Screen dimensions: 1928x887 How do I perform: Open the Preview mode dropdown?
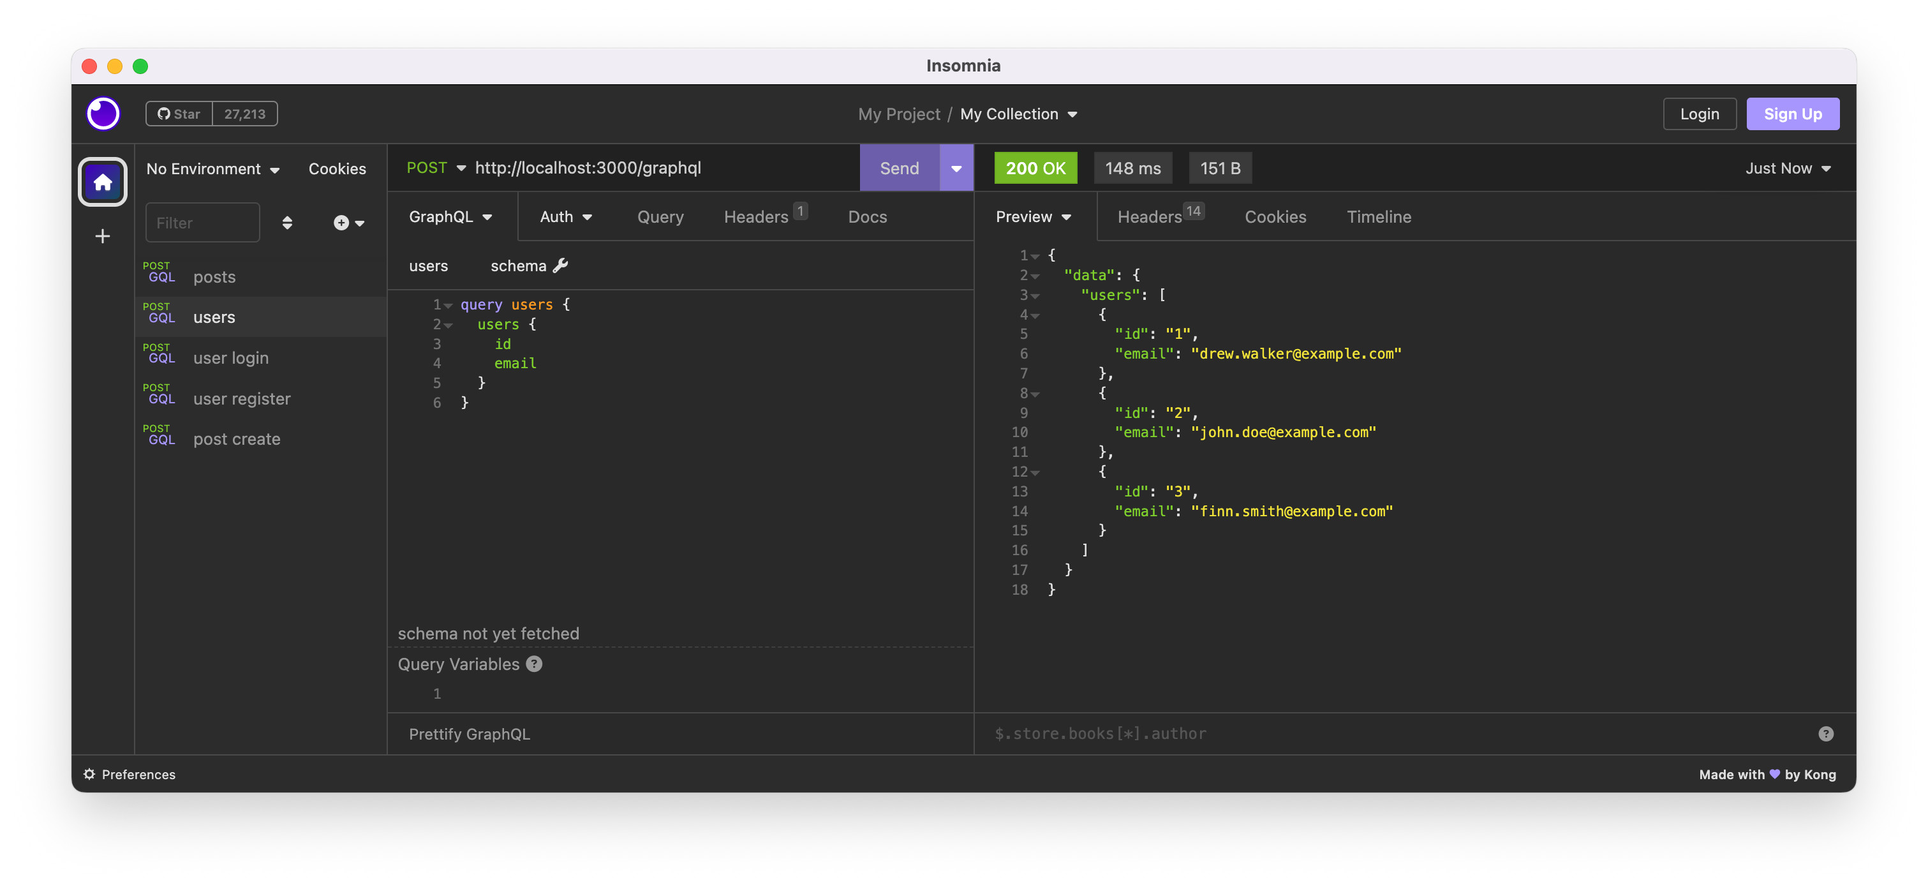1033,216
